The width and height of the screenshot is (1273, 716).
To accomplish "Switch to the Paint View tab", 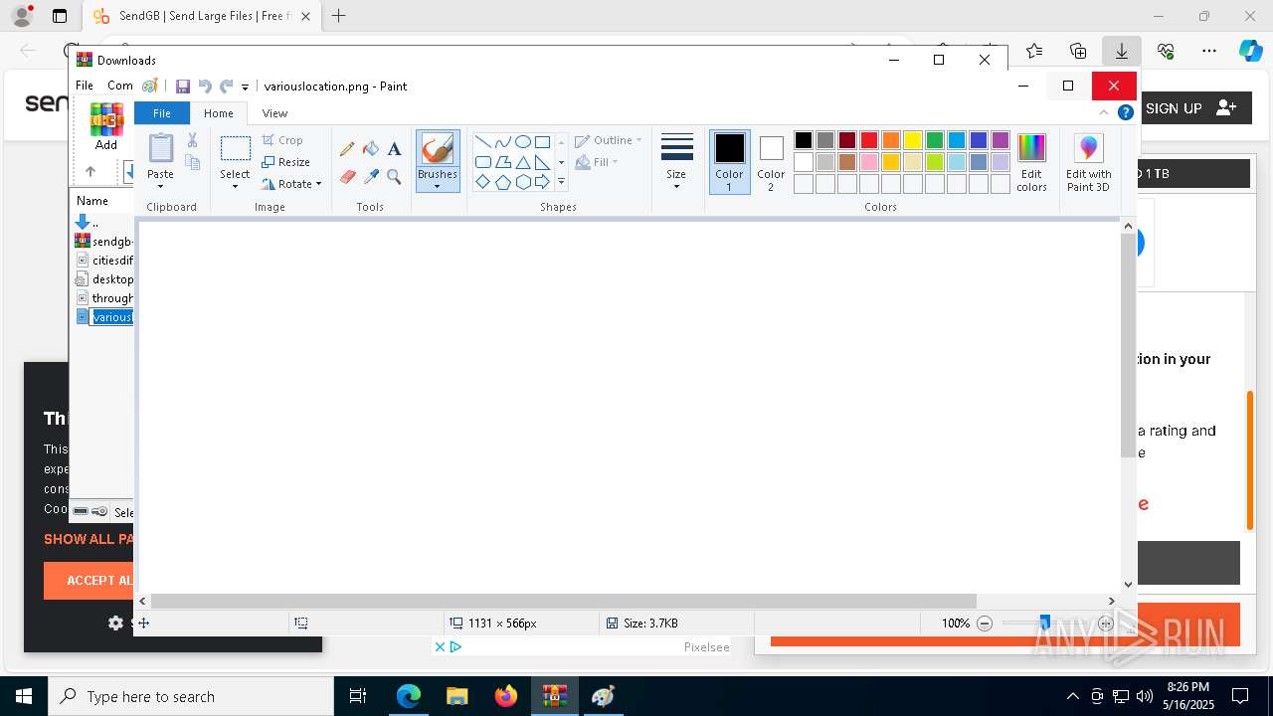I will 275,113.
